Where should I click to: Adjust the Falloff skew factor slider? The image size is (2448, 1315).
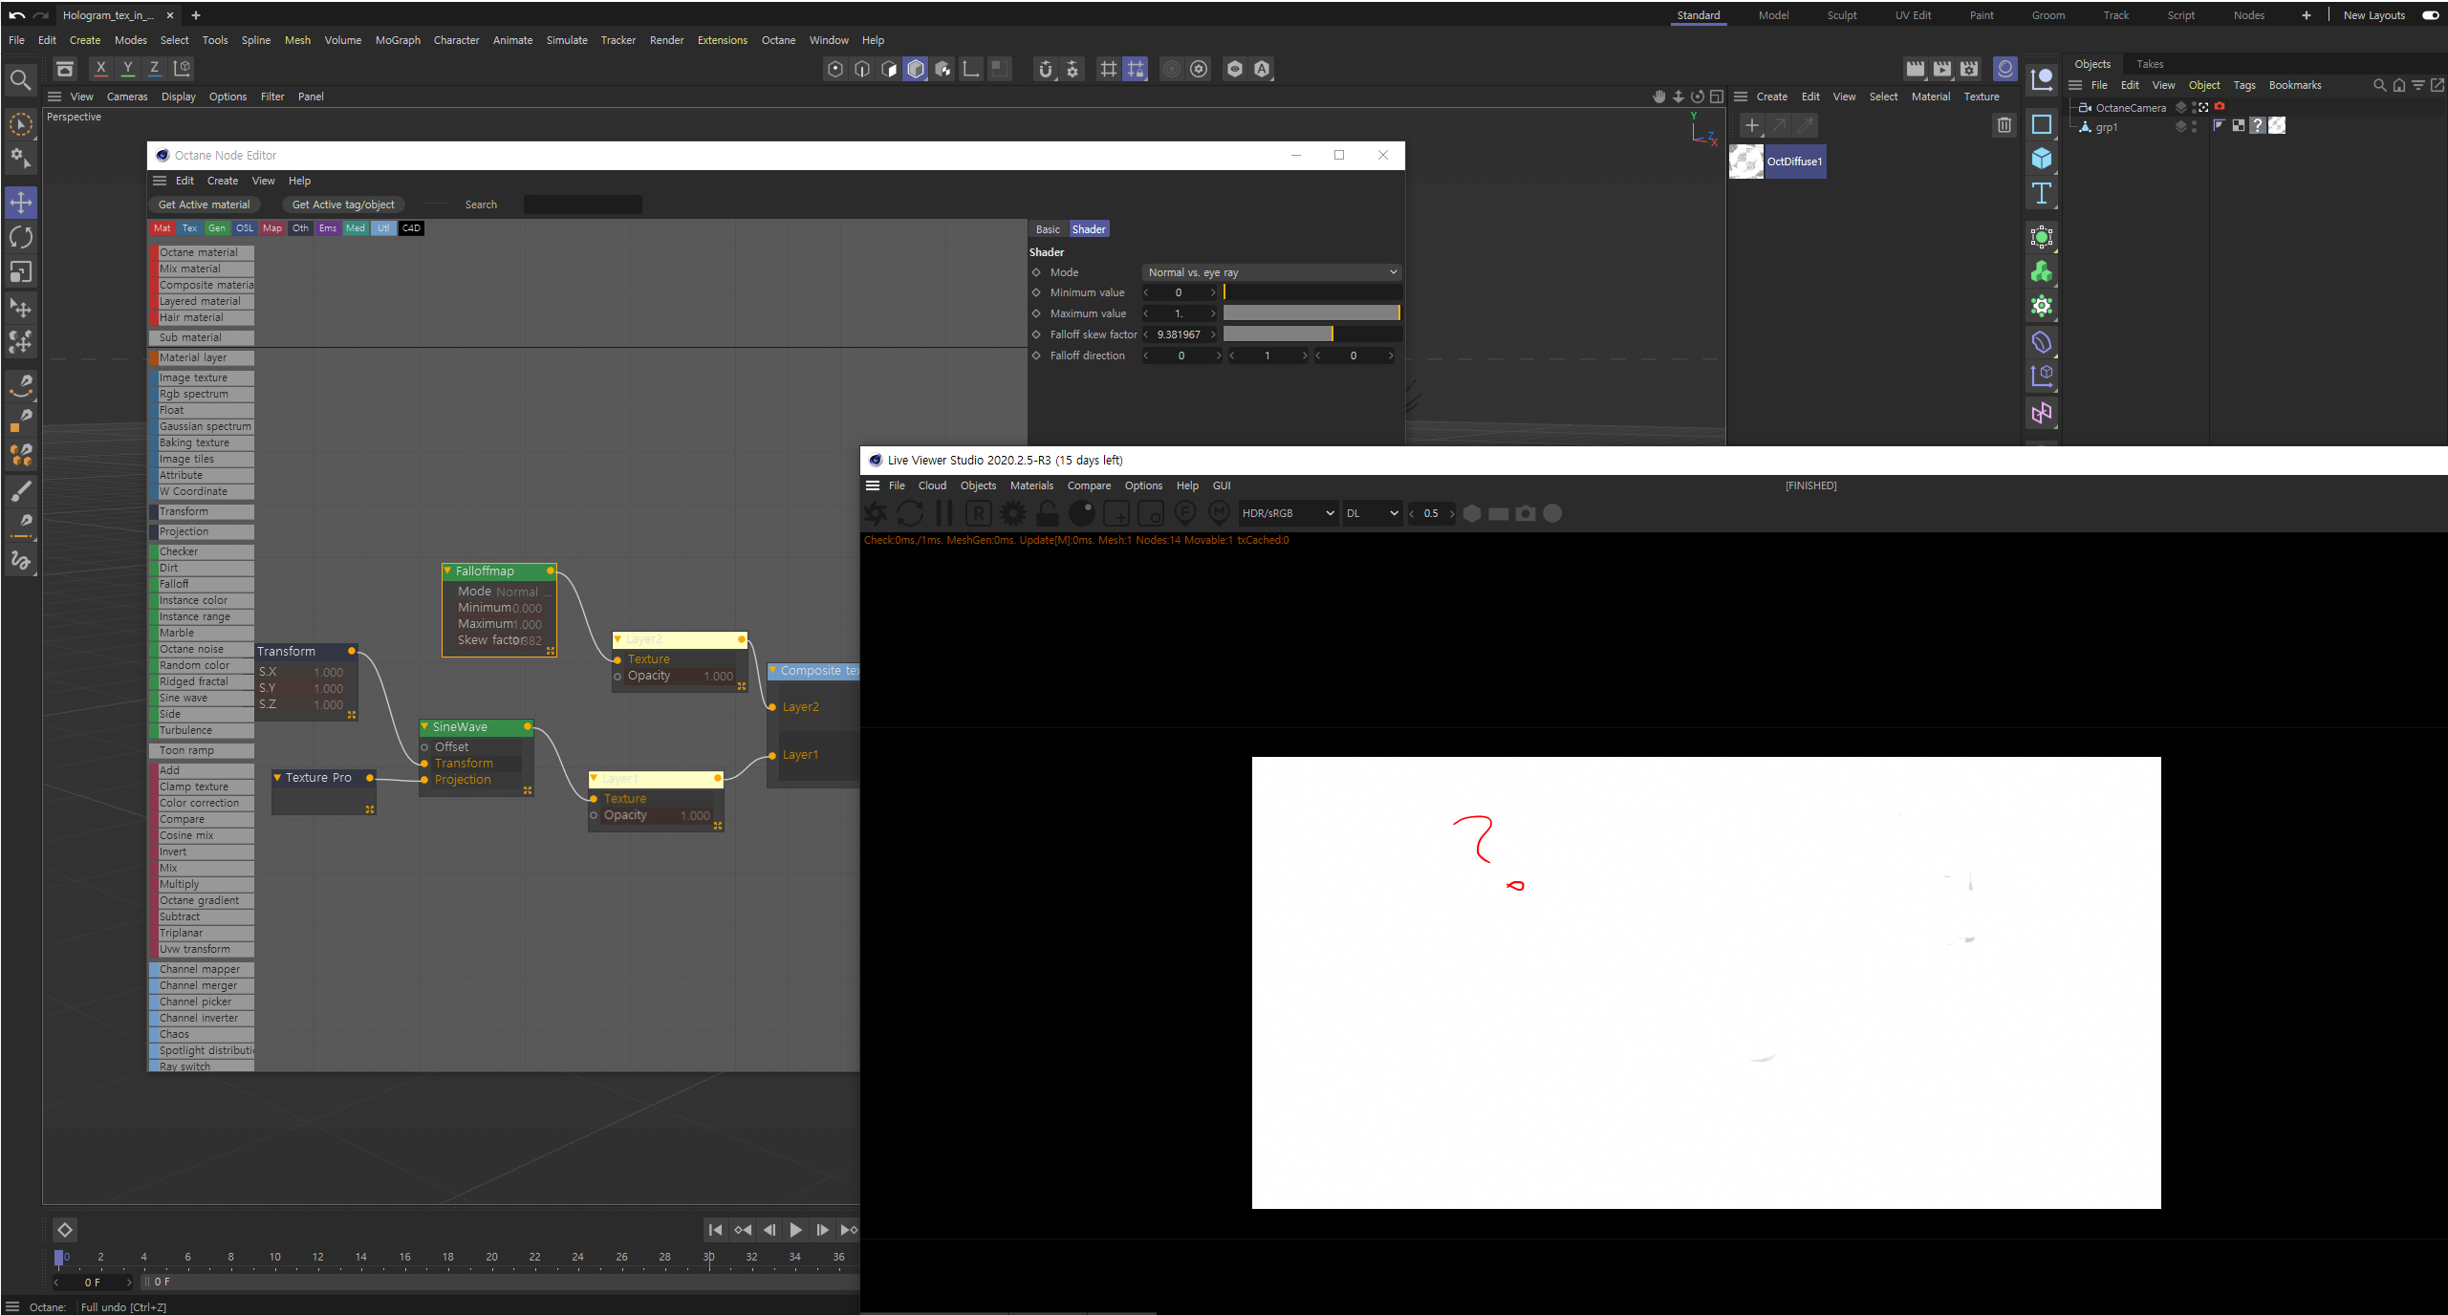click(x=1311, y=334)
